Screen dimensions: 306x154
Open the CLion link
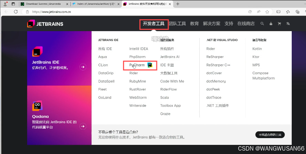point(103,65)
